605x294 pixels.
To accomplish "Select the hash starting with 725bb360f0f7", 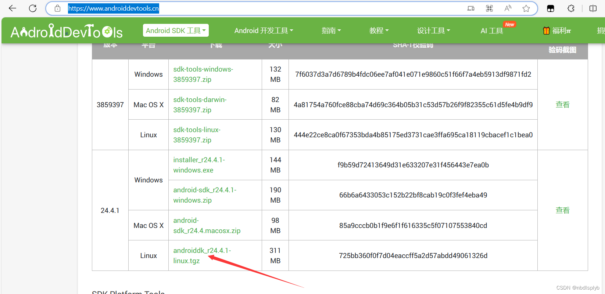I will click(413, 255).
